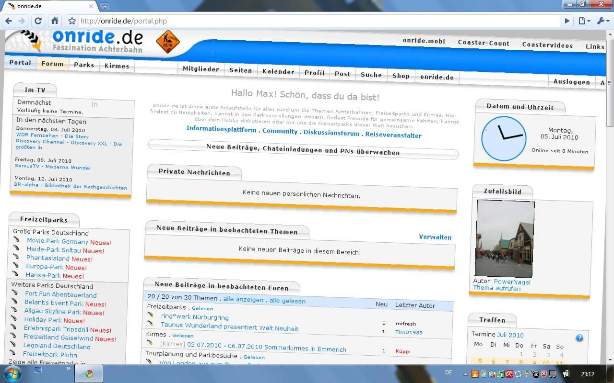Show hidden system tray icons

pos(465,374)
